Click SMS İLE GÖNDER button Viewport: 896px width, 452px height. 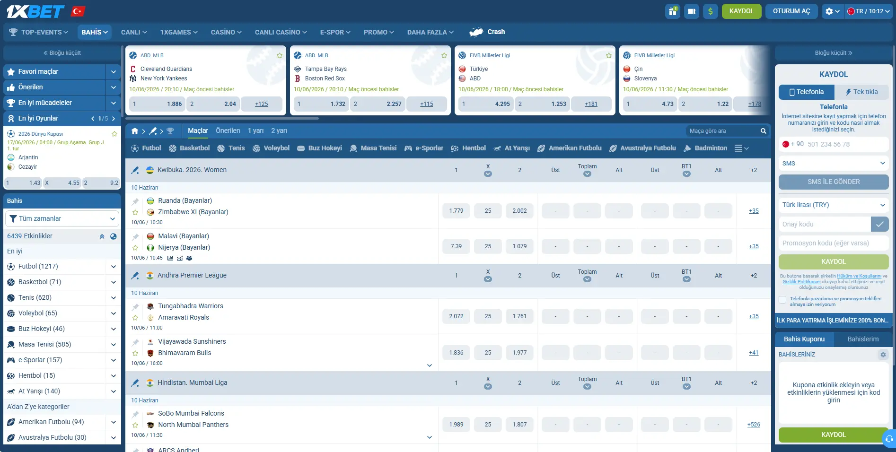tap(834, 182)
